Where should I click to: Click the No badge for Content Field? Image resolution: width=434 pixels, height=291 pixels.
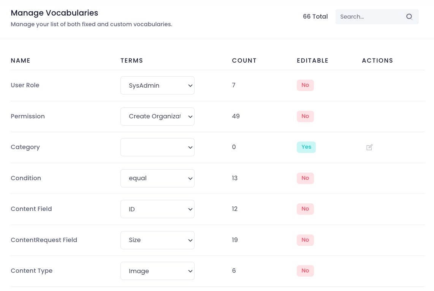305,209
